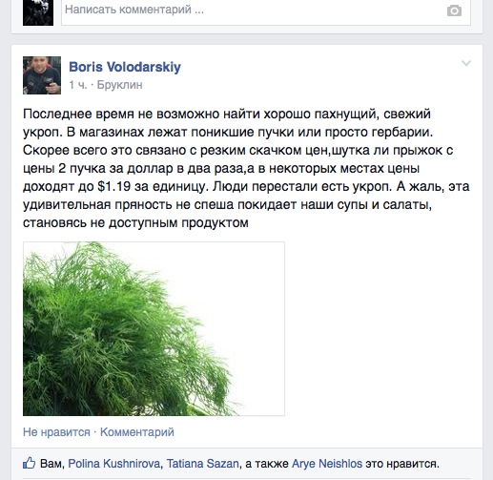
Task: Toggle Не нравится to unlike the post
Action: [x=56, y=432]
